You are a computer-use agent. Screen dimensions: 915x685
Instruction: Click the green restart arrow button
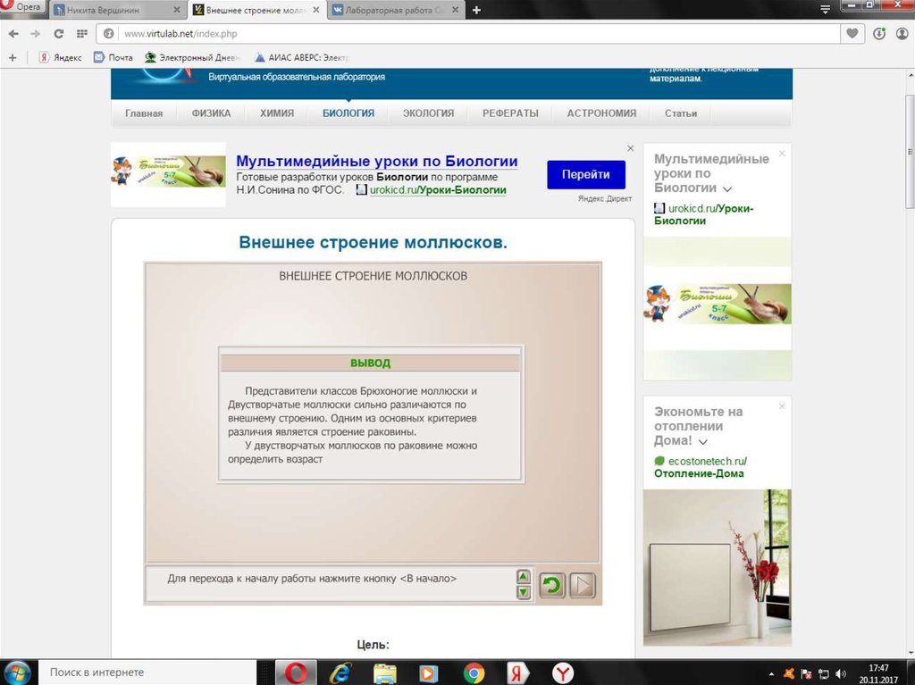(x=552, y=586)
